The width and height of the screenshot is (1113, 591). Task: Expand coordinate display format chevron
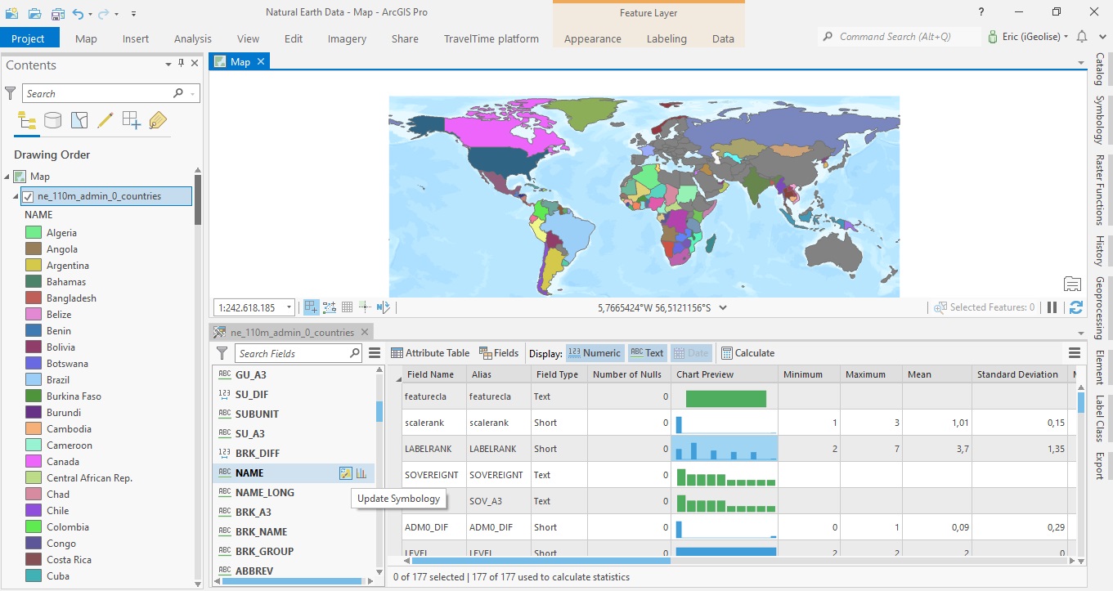[x=722, y=308]
